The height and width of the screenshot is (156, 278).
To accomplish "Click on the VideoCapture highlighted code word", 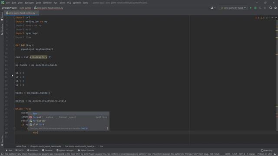I will click(39, 57).
